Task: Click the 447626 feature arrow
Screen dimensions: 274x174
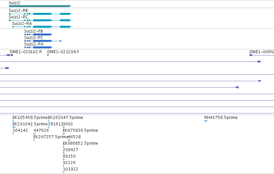Action: (x=34, y=134)
